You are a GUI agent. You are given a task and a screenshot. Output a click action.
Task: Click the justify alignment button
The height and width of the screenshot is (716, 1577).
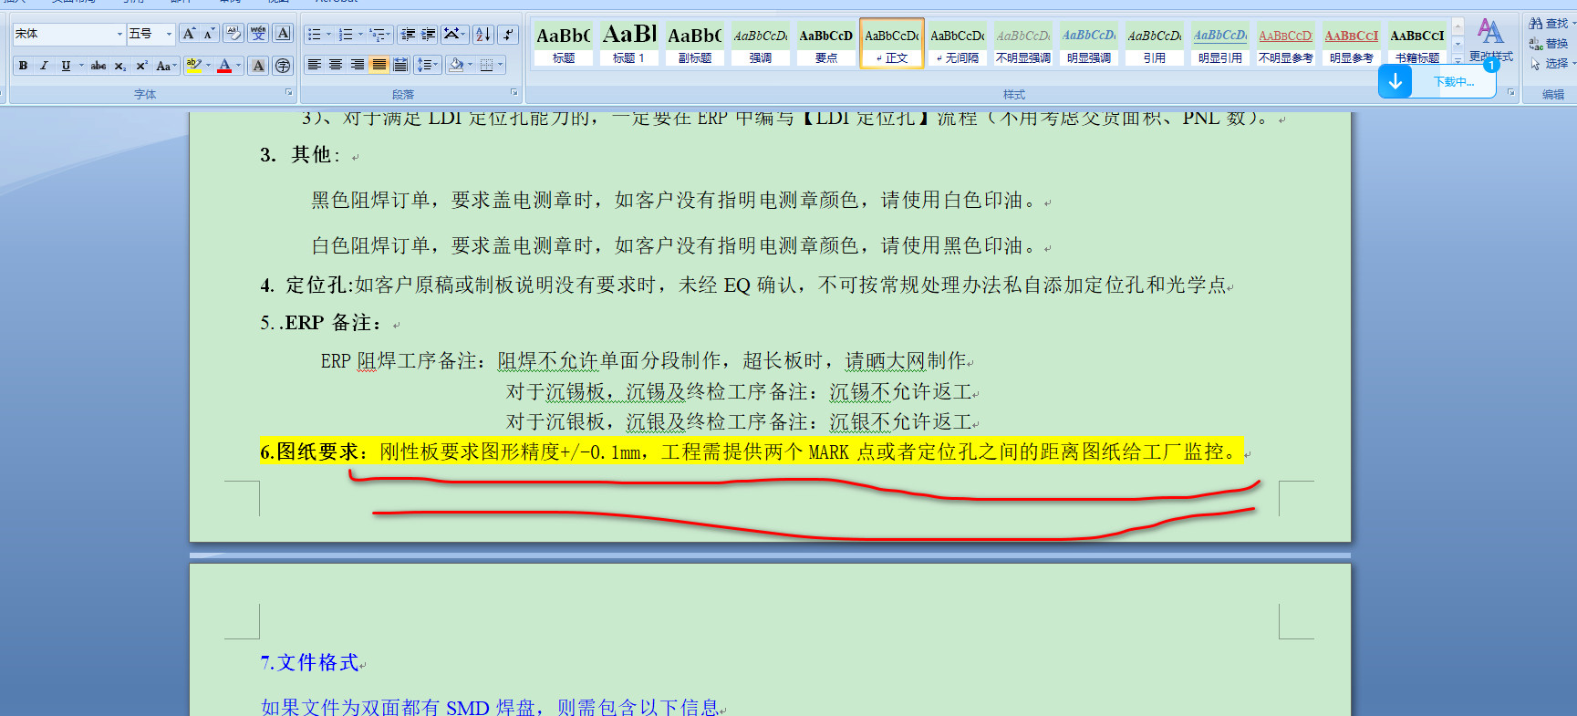tap(379, 65)
